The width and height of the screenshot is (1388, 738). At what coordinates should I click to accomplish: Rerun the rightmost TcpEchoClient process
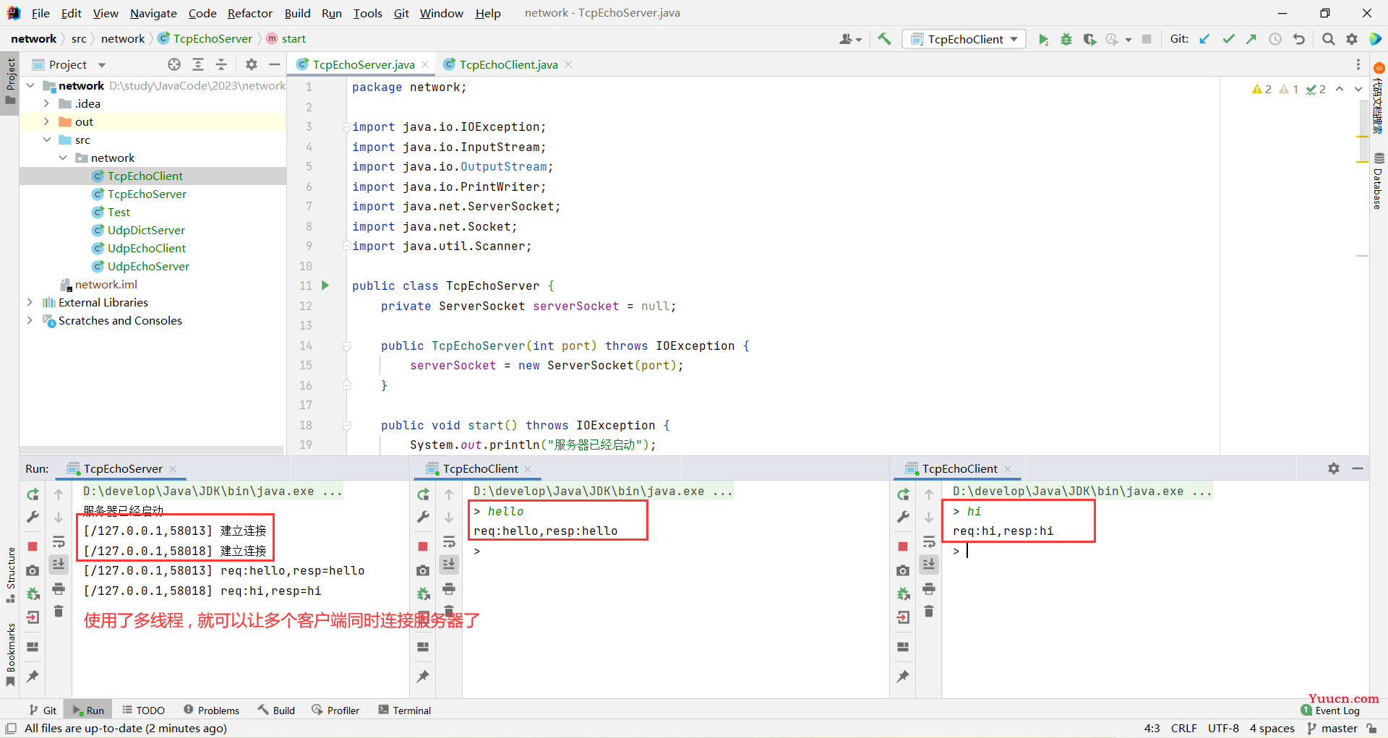tap(903, 494)
